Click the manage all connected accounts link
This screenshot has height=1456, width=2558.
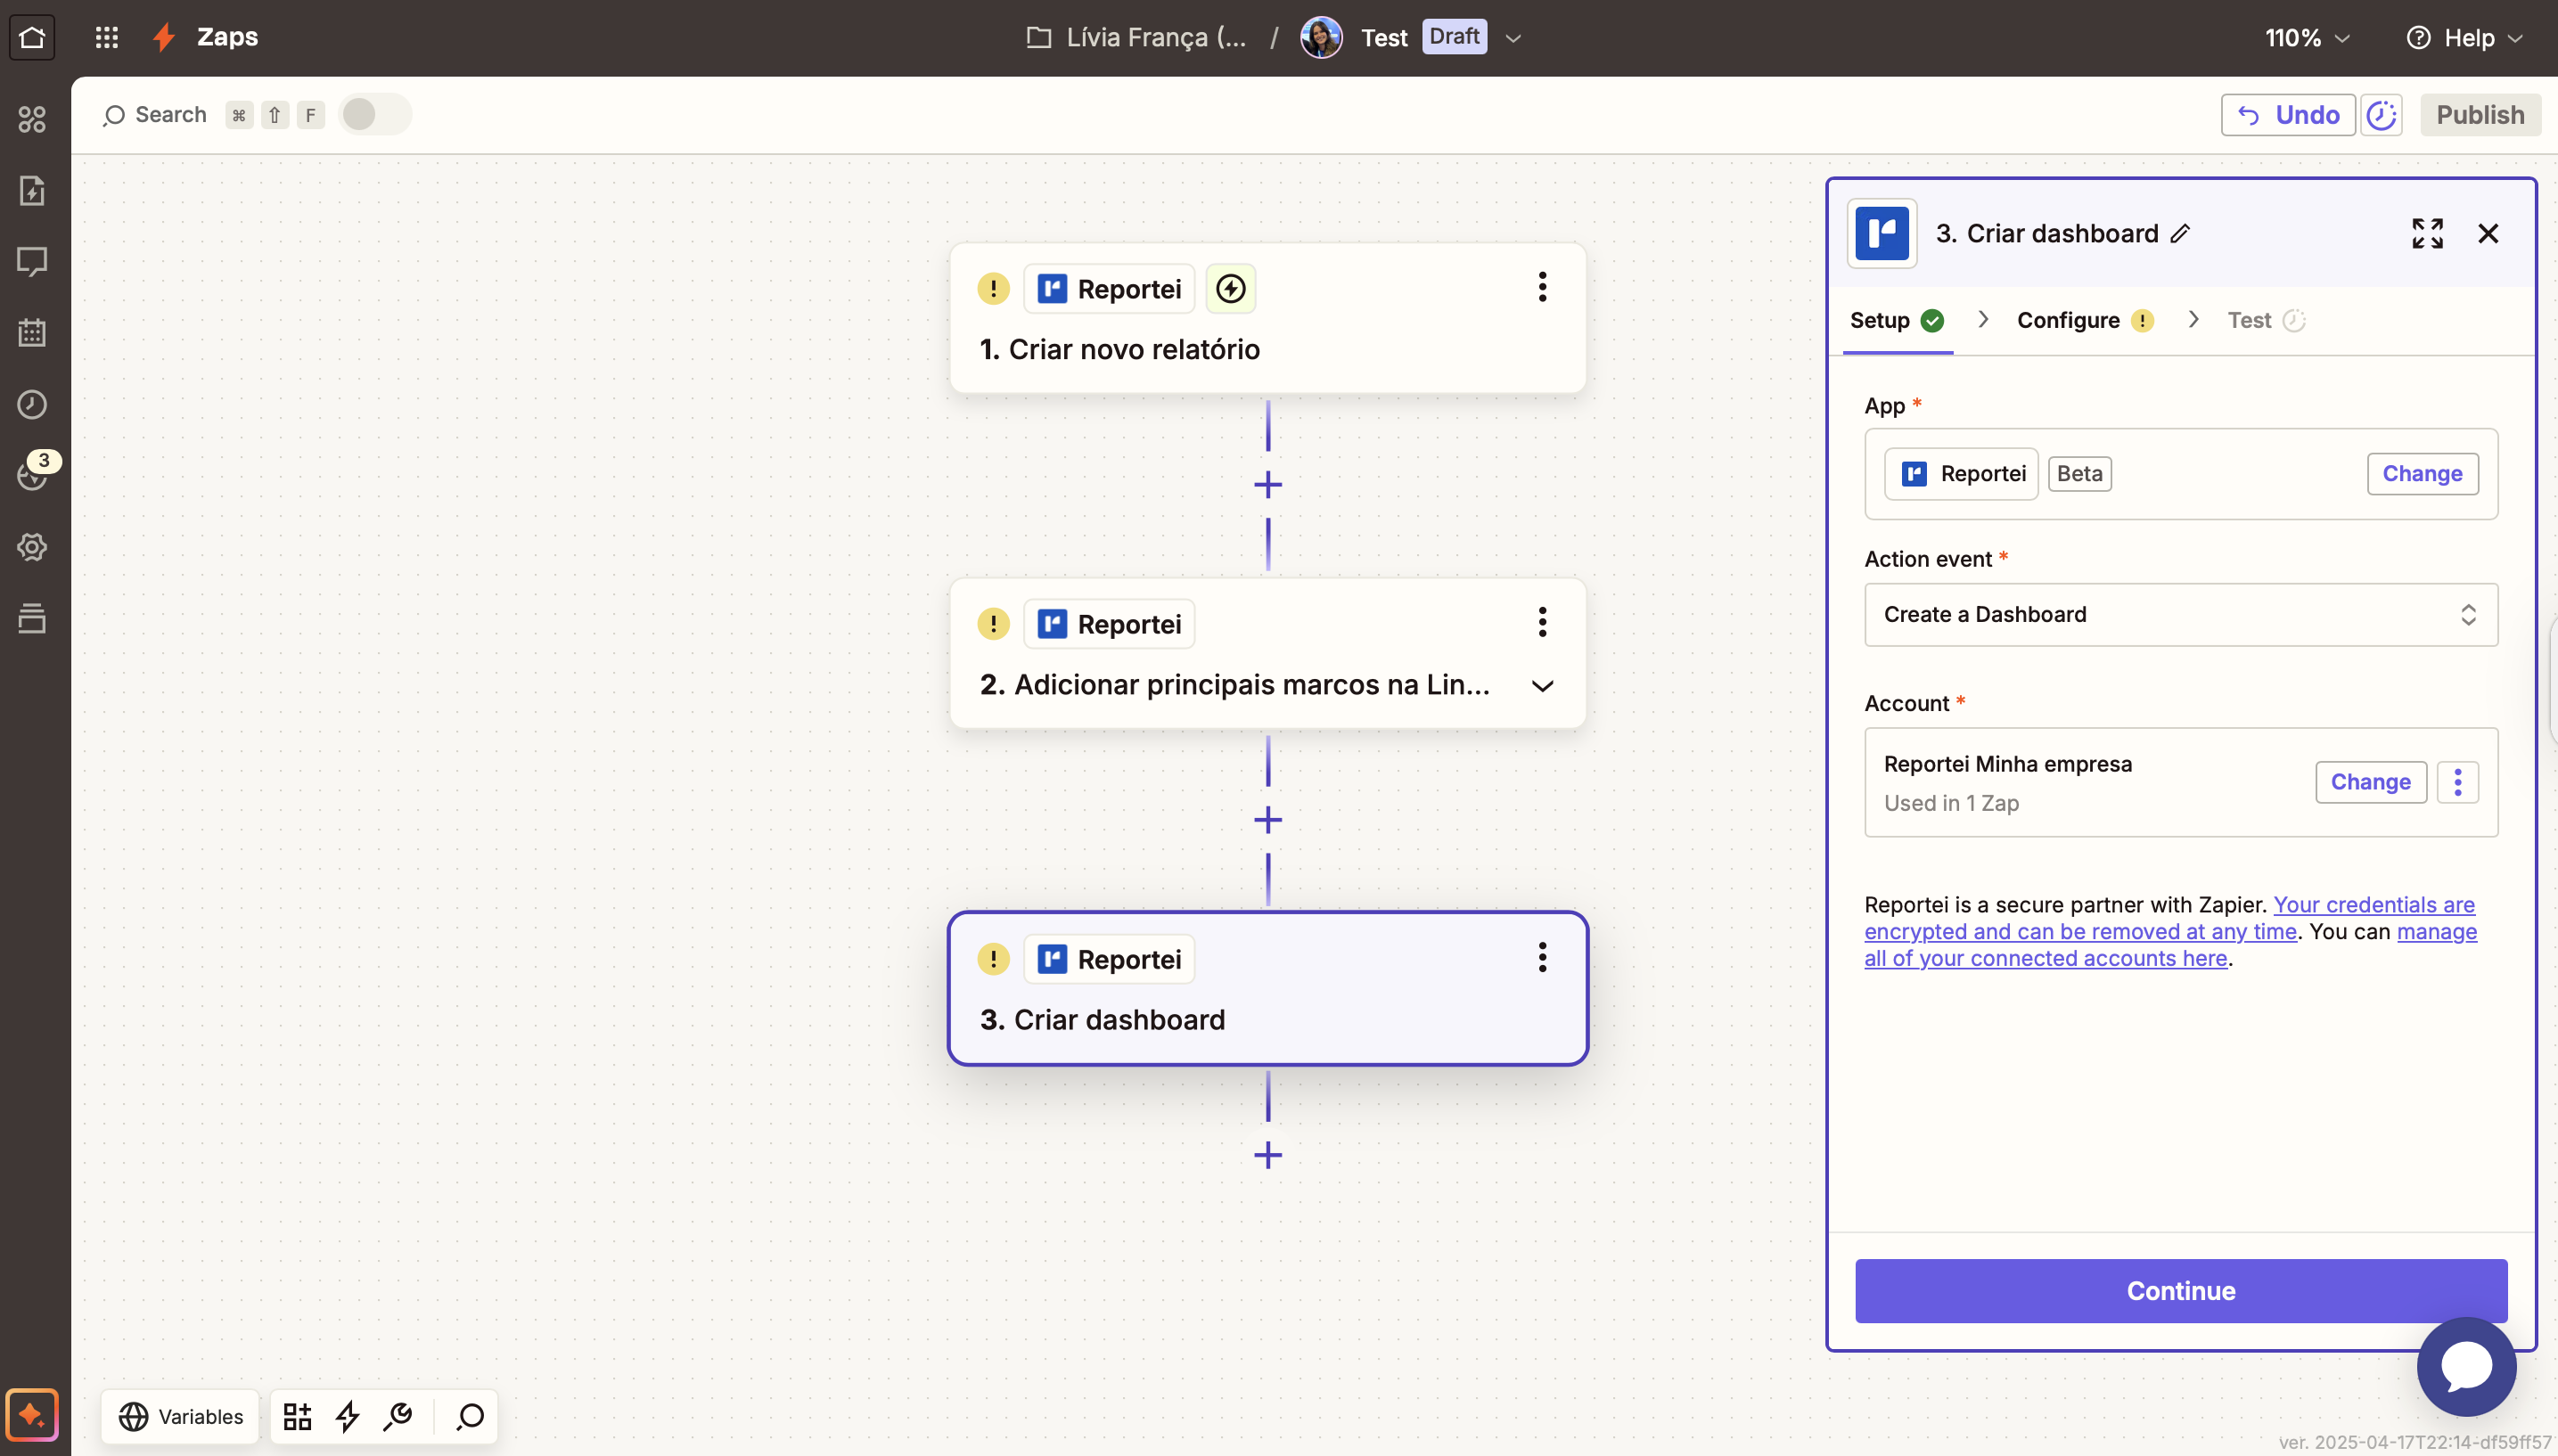pyautogui.click(x=2046, y=957)
